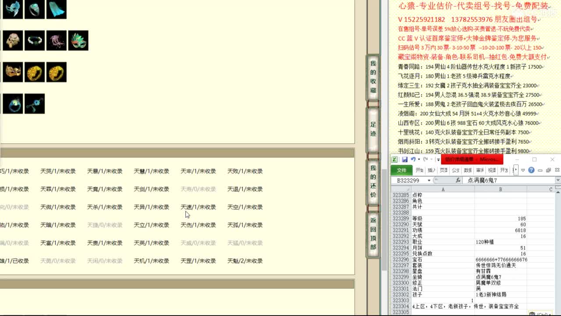The height and width of the screenshot is (316, 561).
Task: Open the 文件 File tab
Action: pos(401,170)
